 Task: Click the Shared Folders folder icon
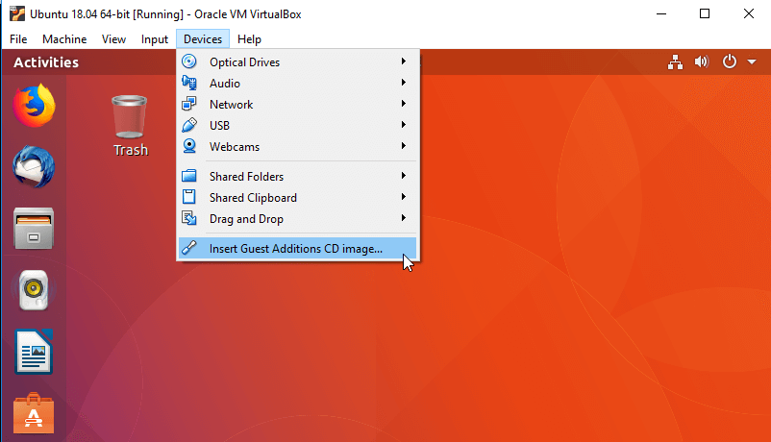coord(189,176)
